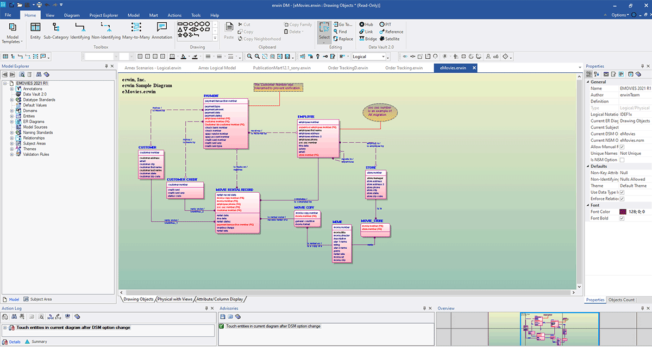The image size is (652, 347).
Task: Select the Annotation tool
Action: click(x=161, y=30)
